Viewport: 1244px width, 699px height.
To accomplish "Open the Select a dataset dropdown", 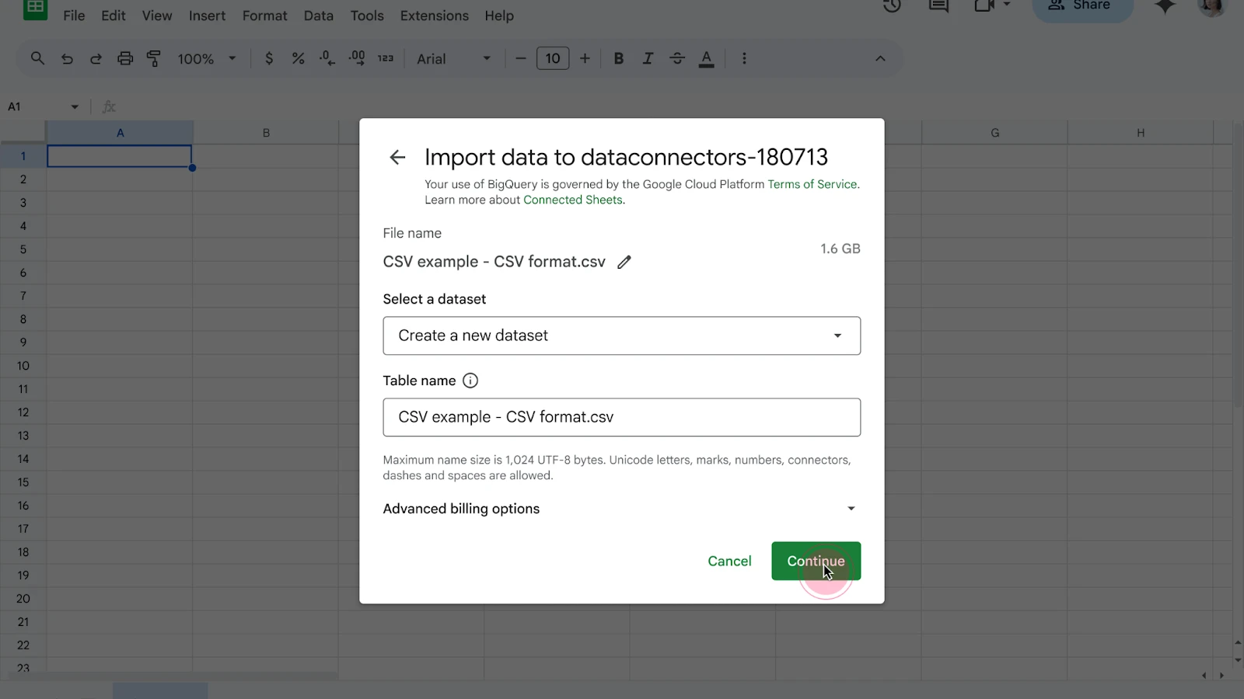I will tap(621, 336).
